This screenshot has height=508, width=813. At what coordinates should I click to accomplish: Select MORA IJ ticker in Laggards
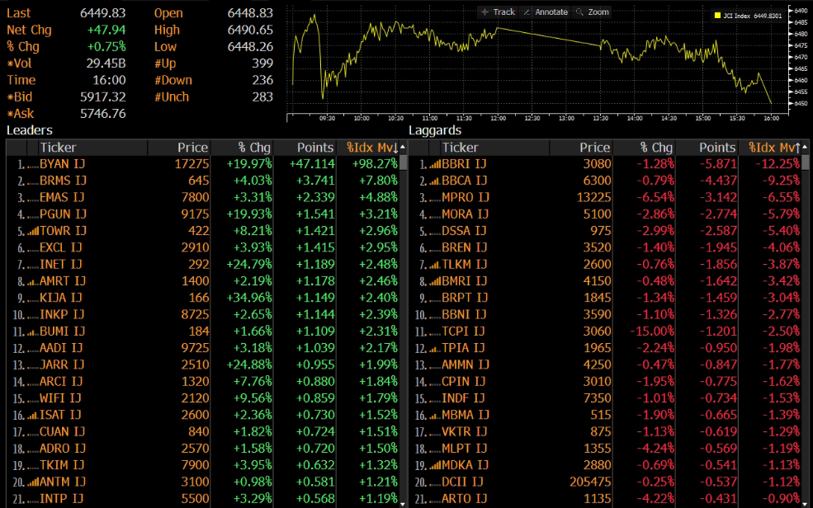(465, 214)
